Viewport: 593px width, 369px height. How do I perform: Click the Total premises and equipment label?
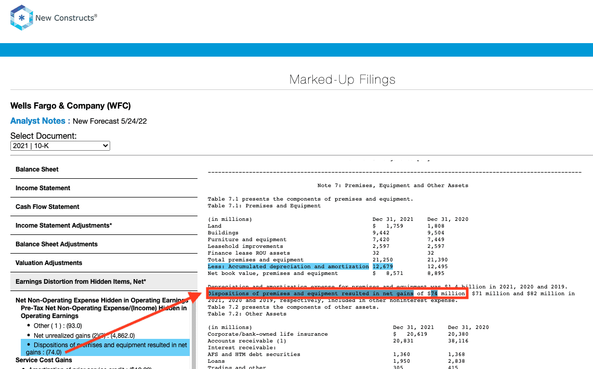click(255, 260)
